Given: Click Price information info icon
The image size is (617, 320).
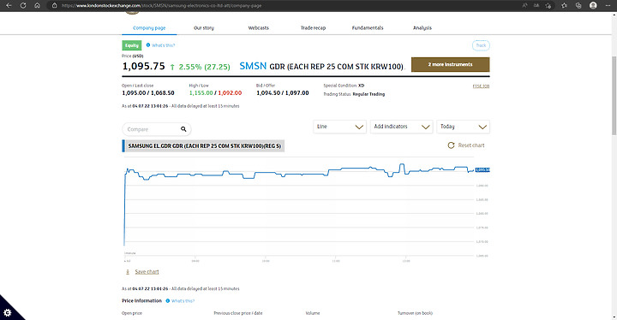Looking at the screenshot, I should click(x=168, y=300).
